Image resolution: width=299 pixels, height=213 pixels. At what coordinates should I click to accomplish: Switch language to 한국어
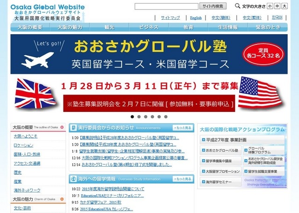pyautogui.click(x=277, y=18)
